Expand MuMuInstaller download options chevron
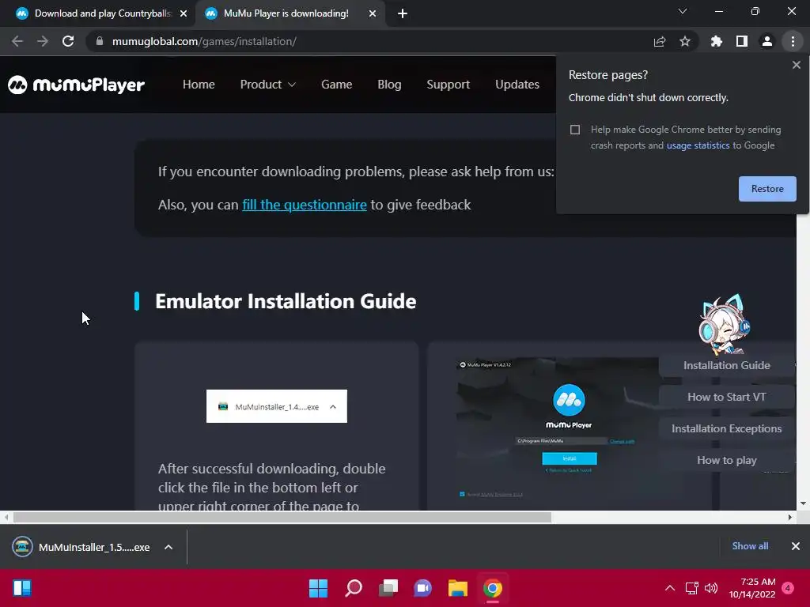The width and height of the screenshot is (810, 607). pyautogui.click(x=168, y=547)
